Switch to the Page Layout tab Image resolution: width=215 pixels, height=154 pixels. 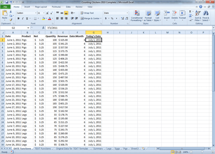click(x=41, y=7)
